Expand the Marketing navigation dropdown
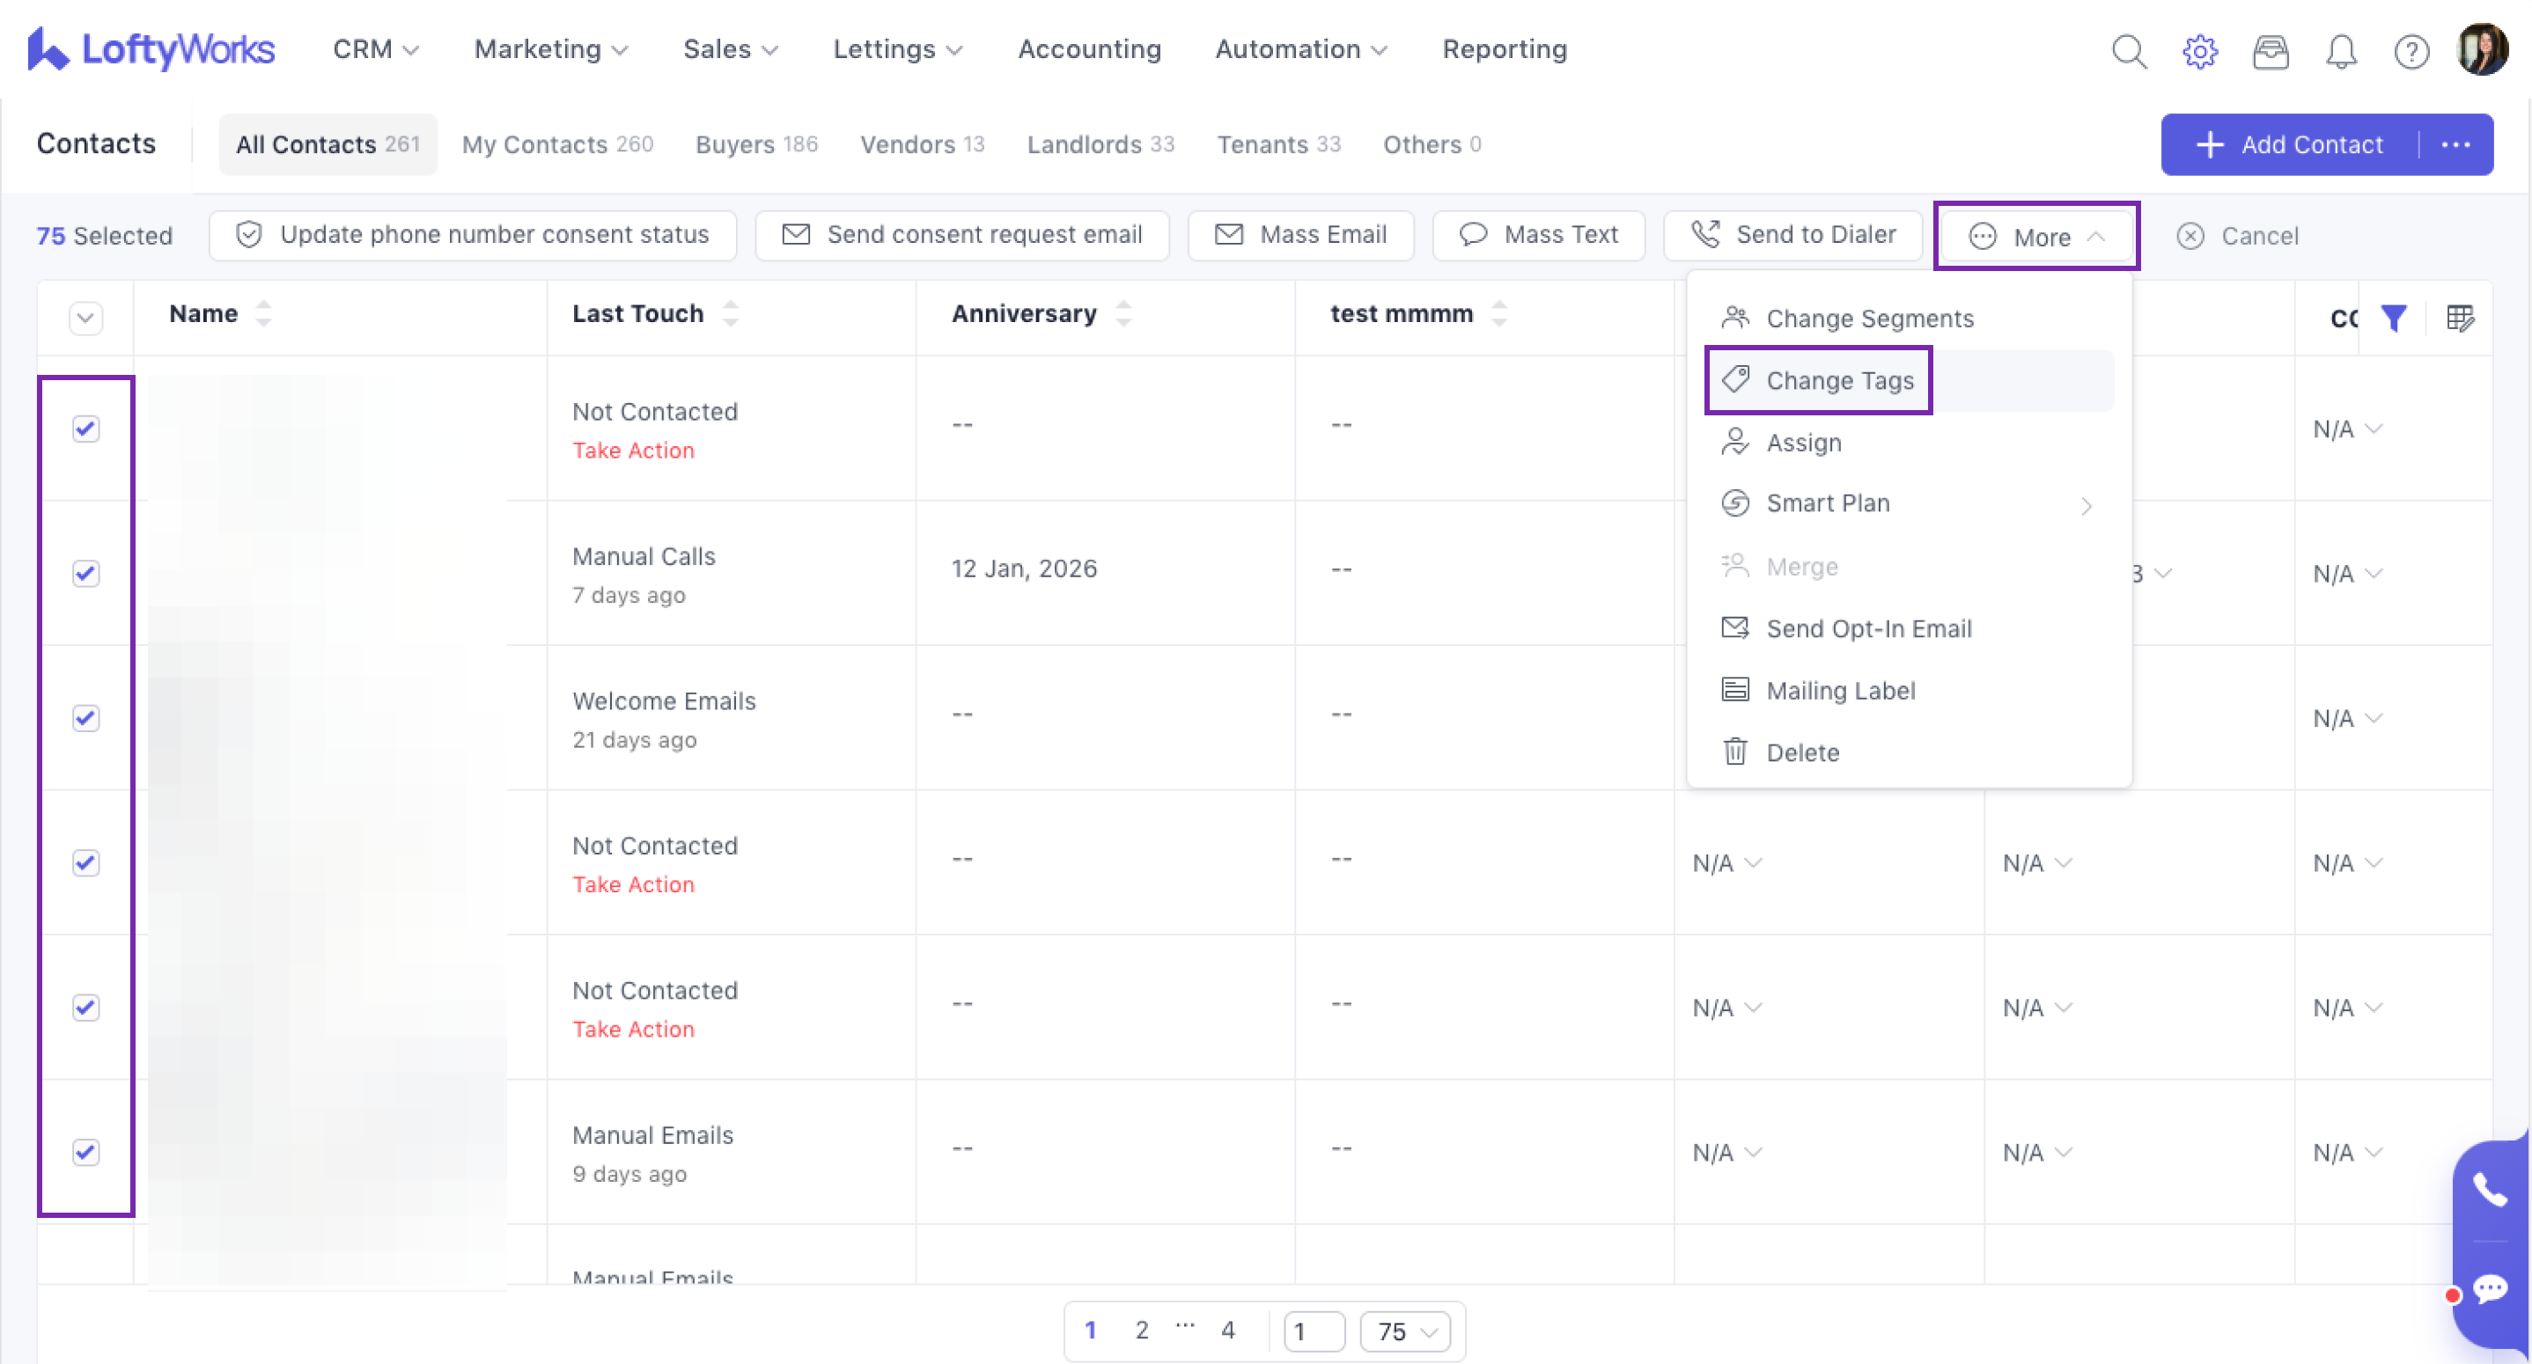2532x1364 pixels. click(550, 49)
